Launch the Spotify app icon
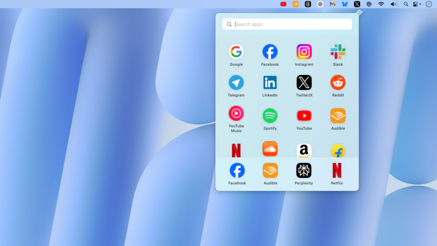The height and width of the screenshot is (246, 437). pyautogui.click(x=270, y=116)
